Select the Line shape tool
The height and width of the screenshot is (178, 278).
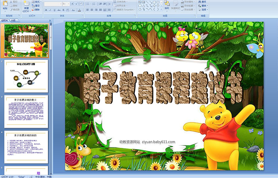tap(147, 2)
